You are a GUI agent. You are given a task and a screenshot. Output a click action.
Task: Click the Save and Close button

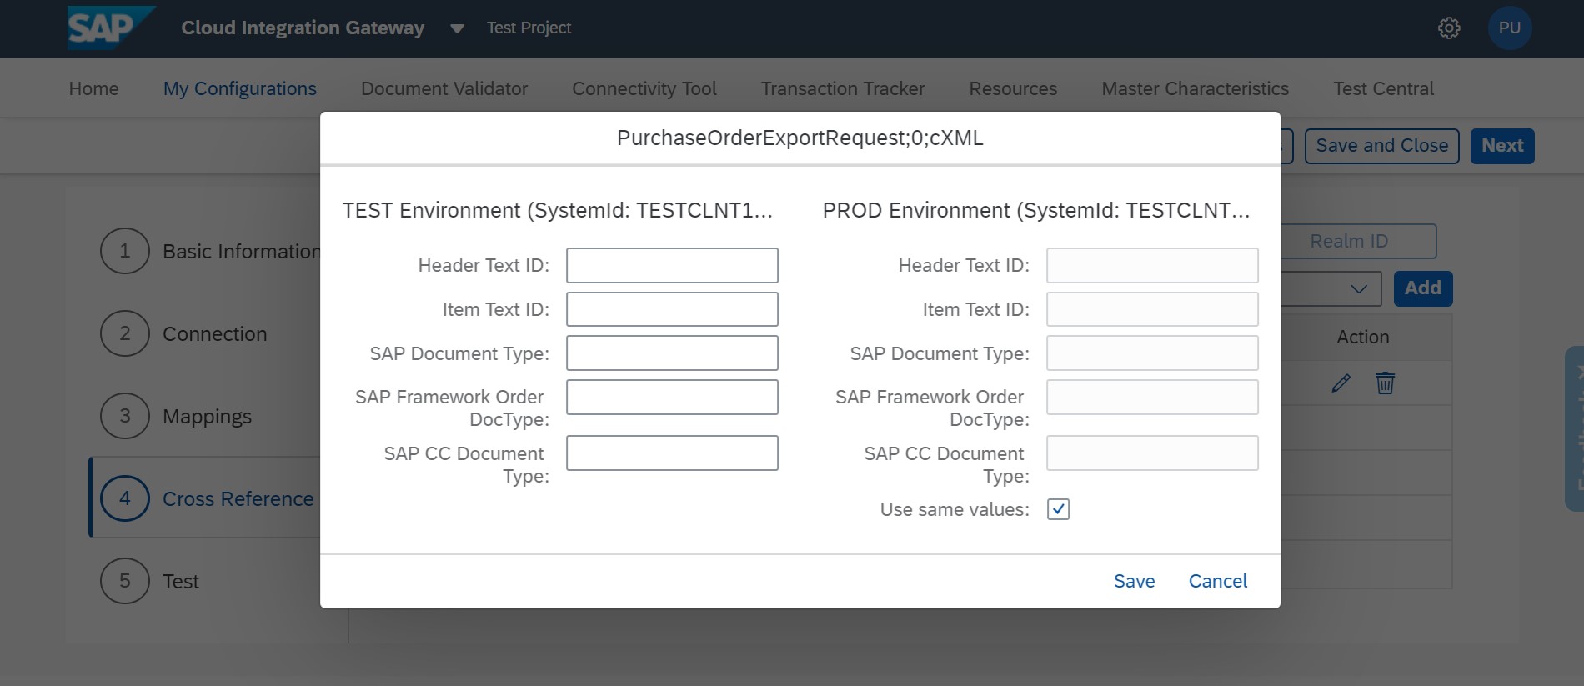[x=1381, y=146]
